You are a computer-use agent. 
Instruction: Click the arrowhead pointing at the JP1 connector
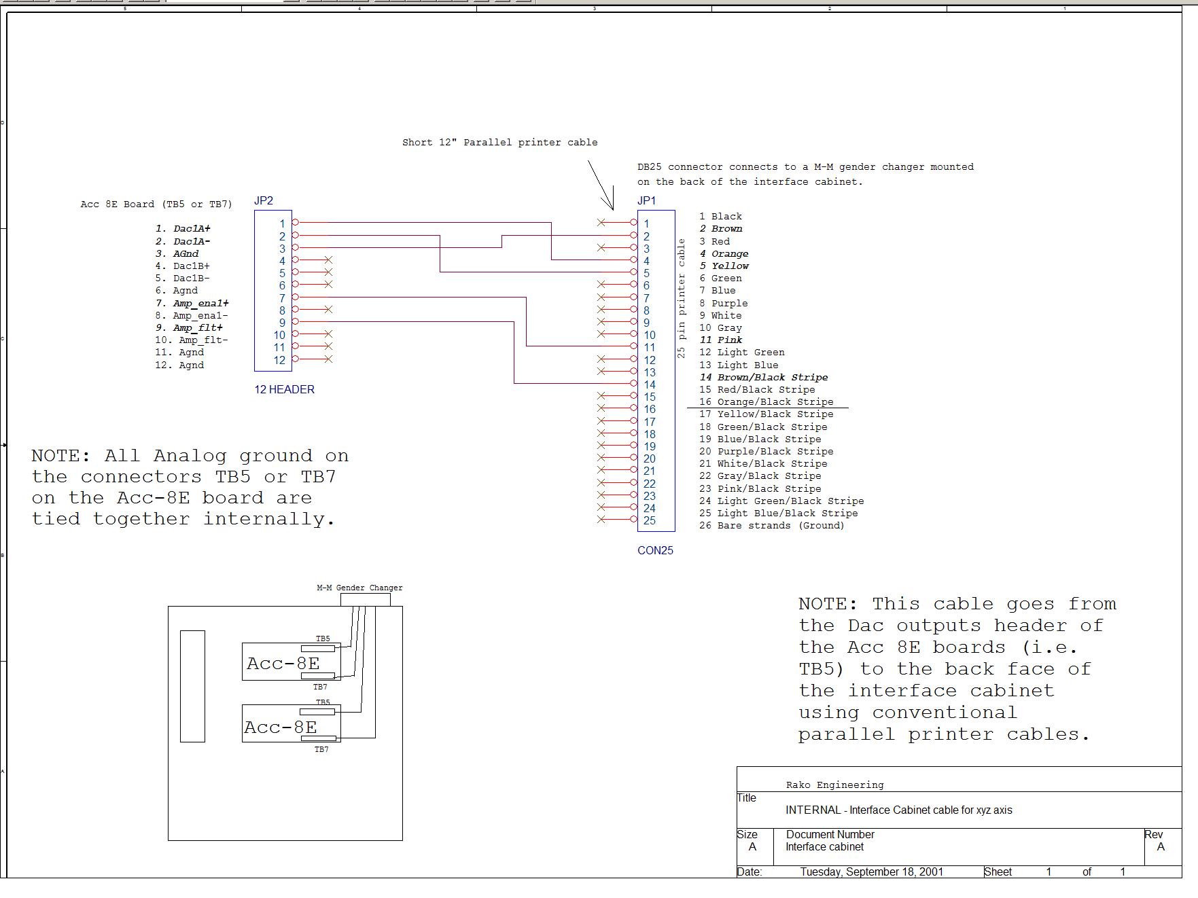(612, 205)
